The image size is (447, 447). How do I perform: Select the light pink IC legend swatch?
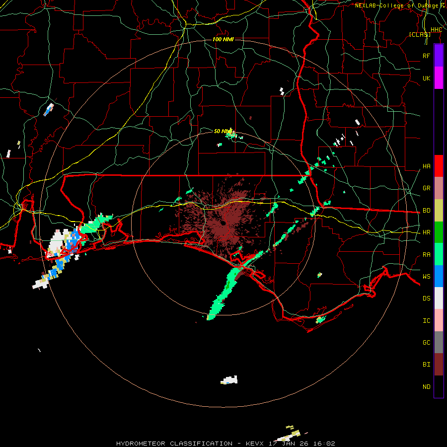pyautogui.click(x=439, y=320)
